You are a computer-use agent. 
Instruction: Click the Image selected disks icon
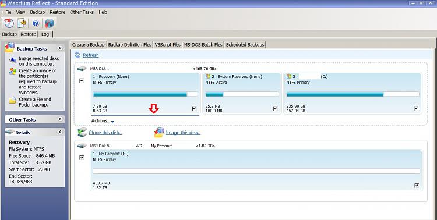click(x=13, y=60)
